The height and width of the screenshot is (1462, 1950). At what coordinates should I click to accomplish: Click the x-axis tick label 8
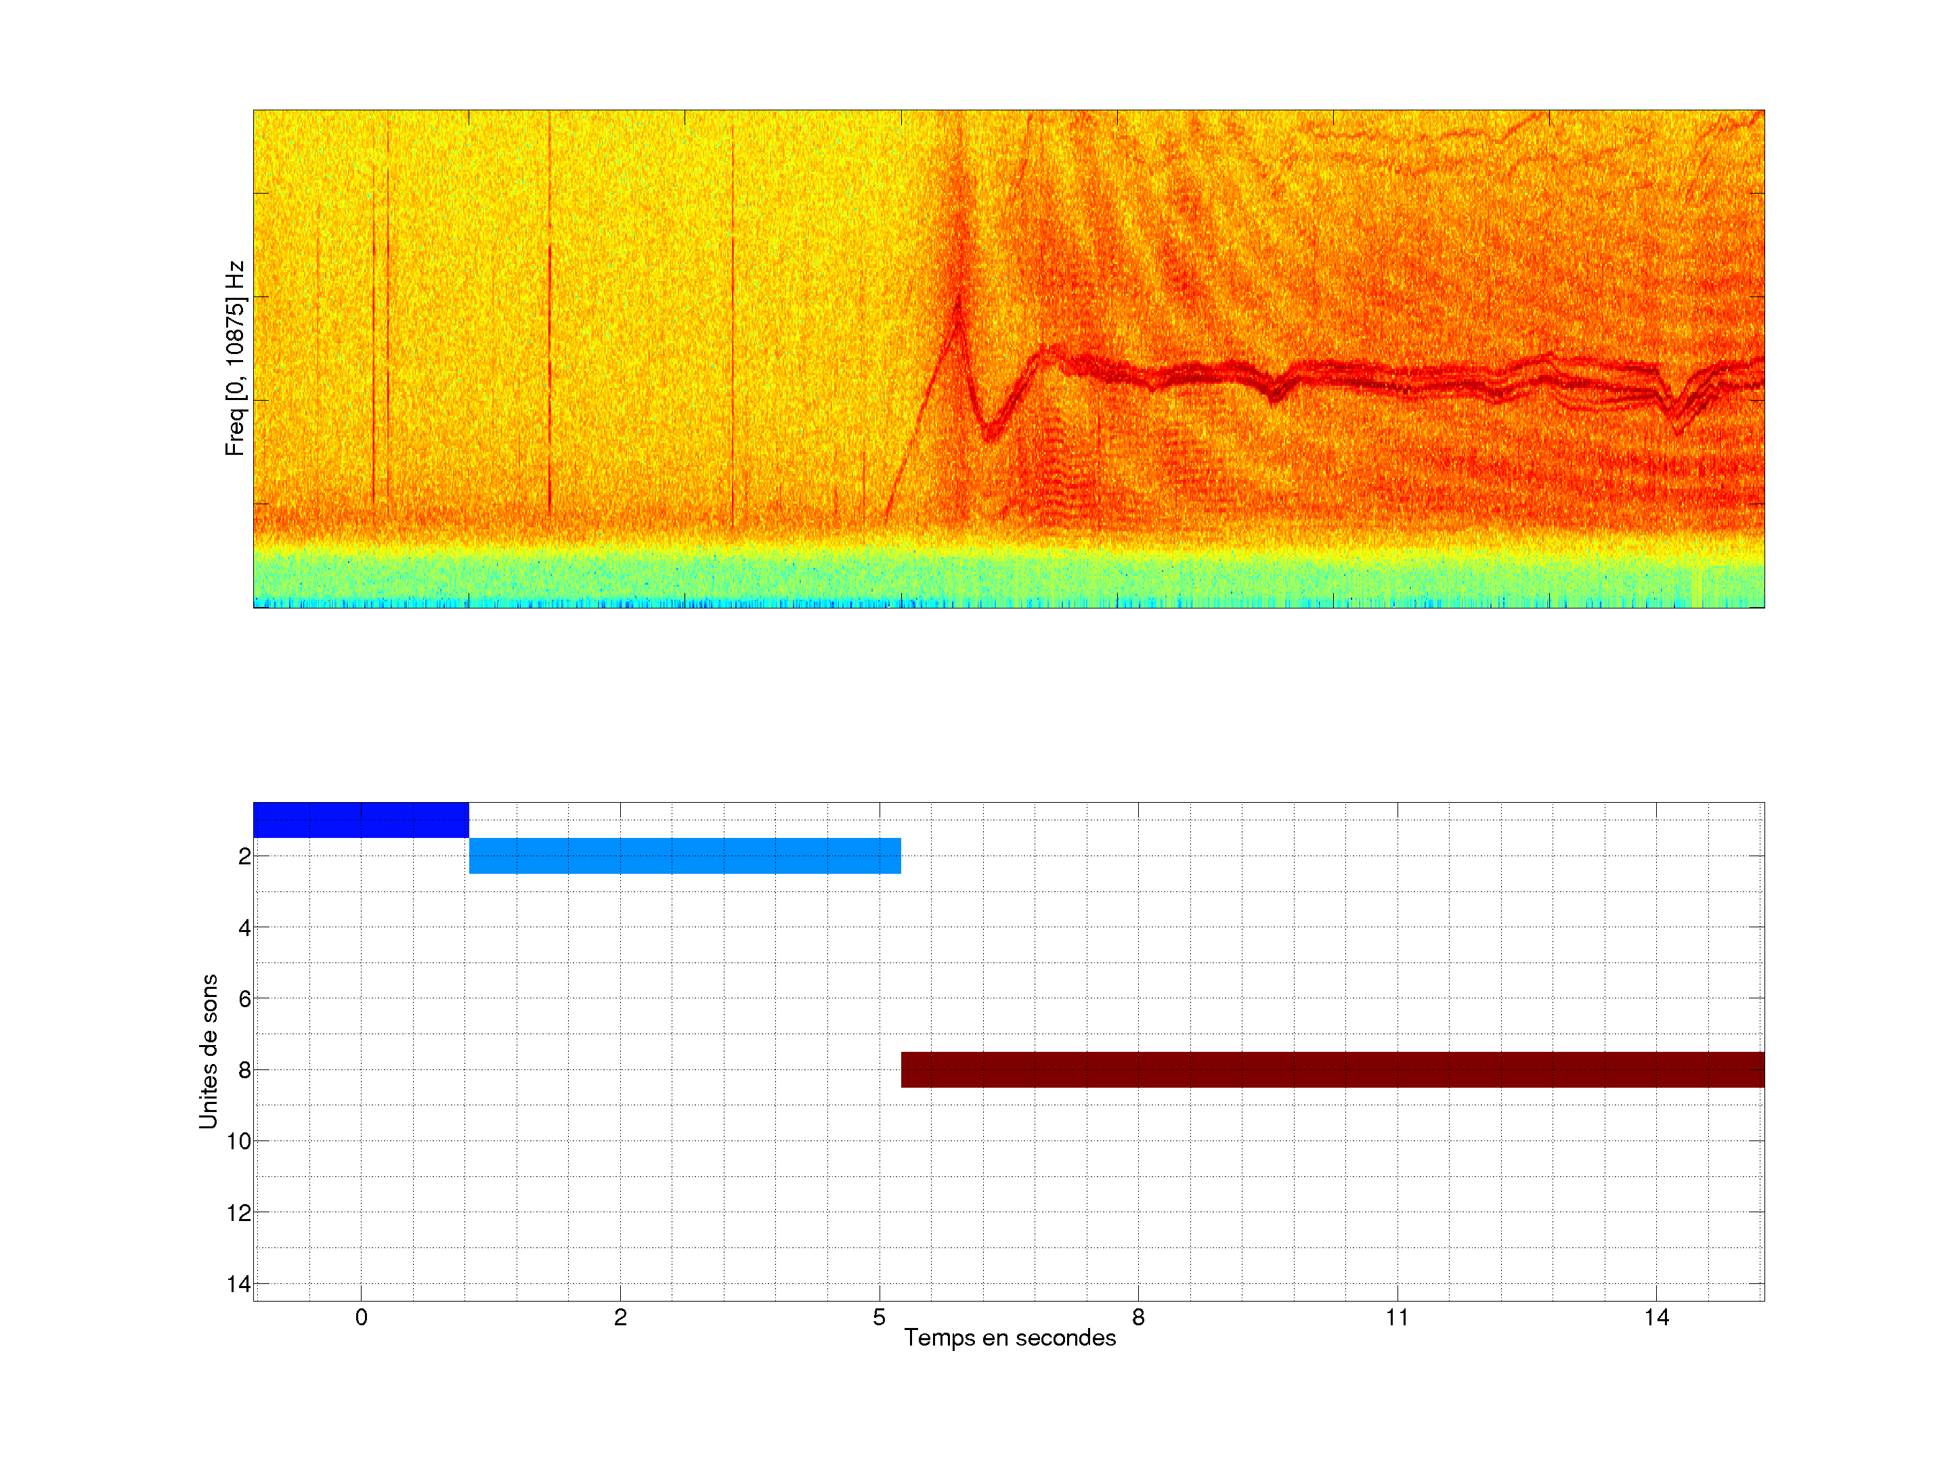pyautogui.click(x=1138, y=1317)
